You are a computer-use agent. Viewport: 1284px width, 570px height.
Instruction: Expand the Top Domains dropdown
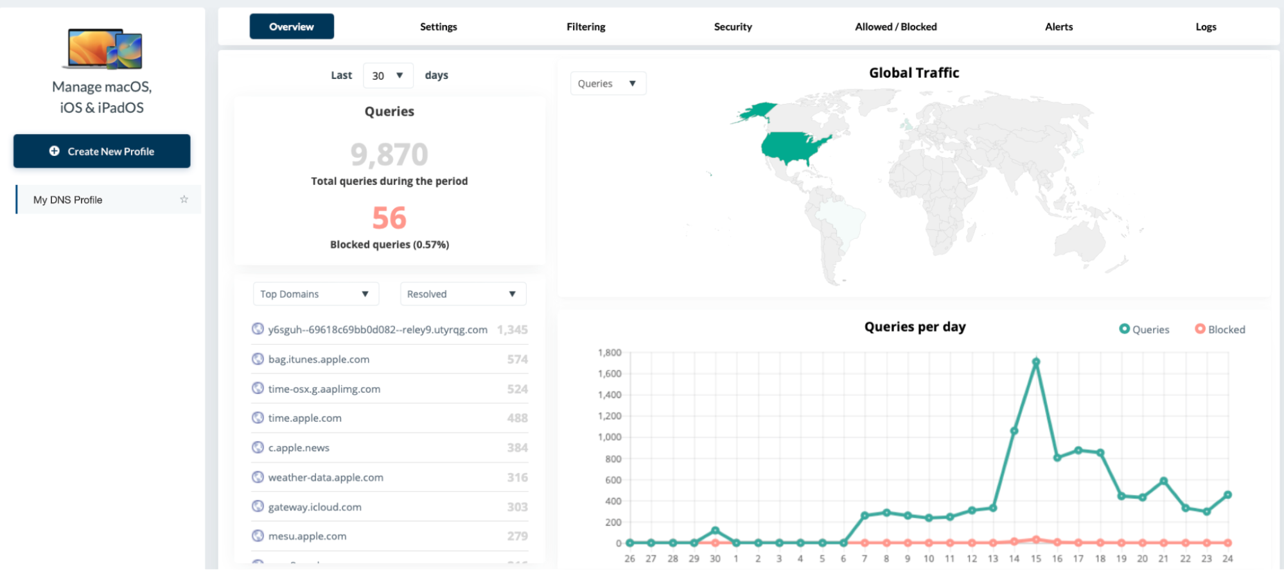pos(315,294)
